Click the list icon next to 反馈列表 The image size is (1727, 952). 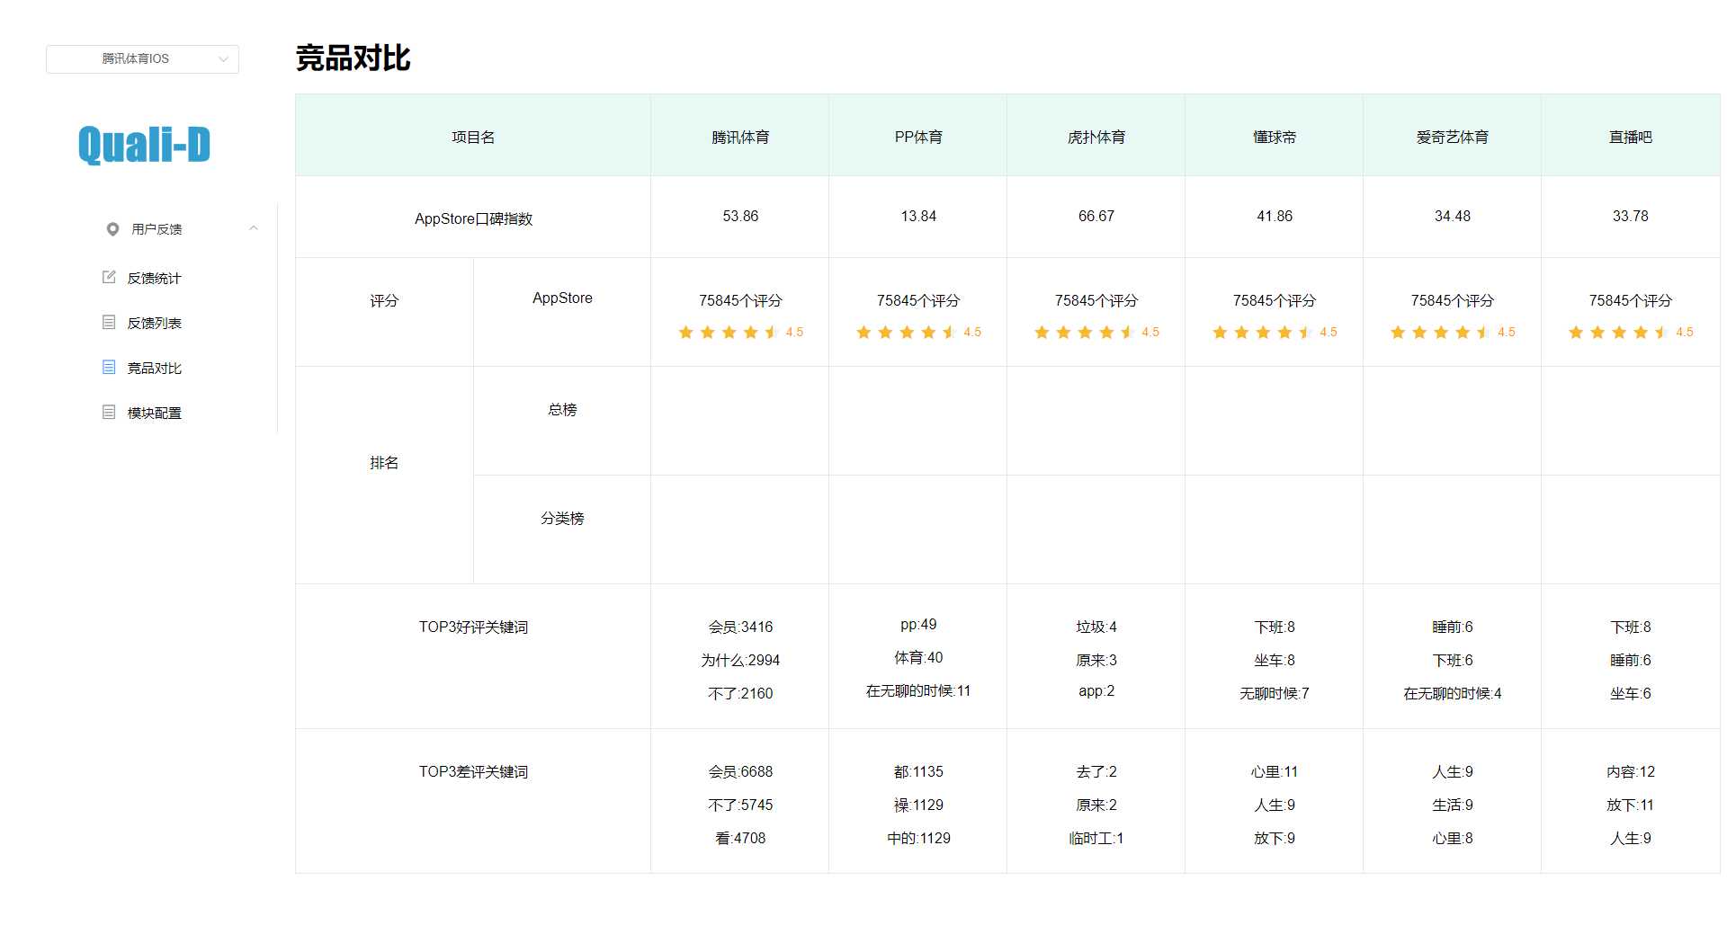(x=109, y=322)
